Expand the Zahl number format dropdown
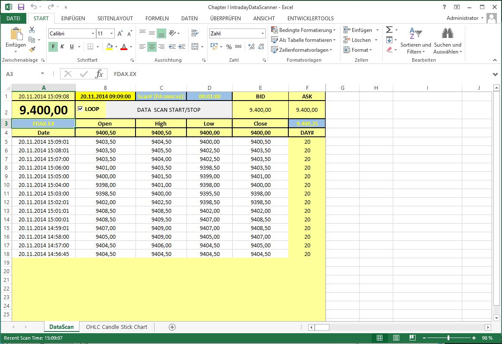 pos(262,34)
